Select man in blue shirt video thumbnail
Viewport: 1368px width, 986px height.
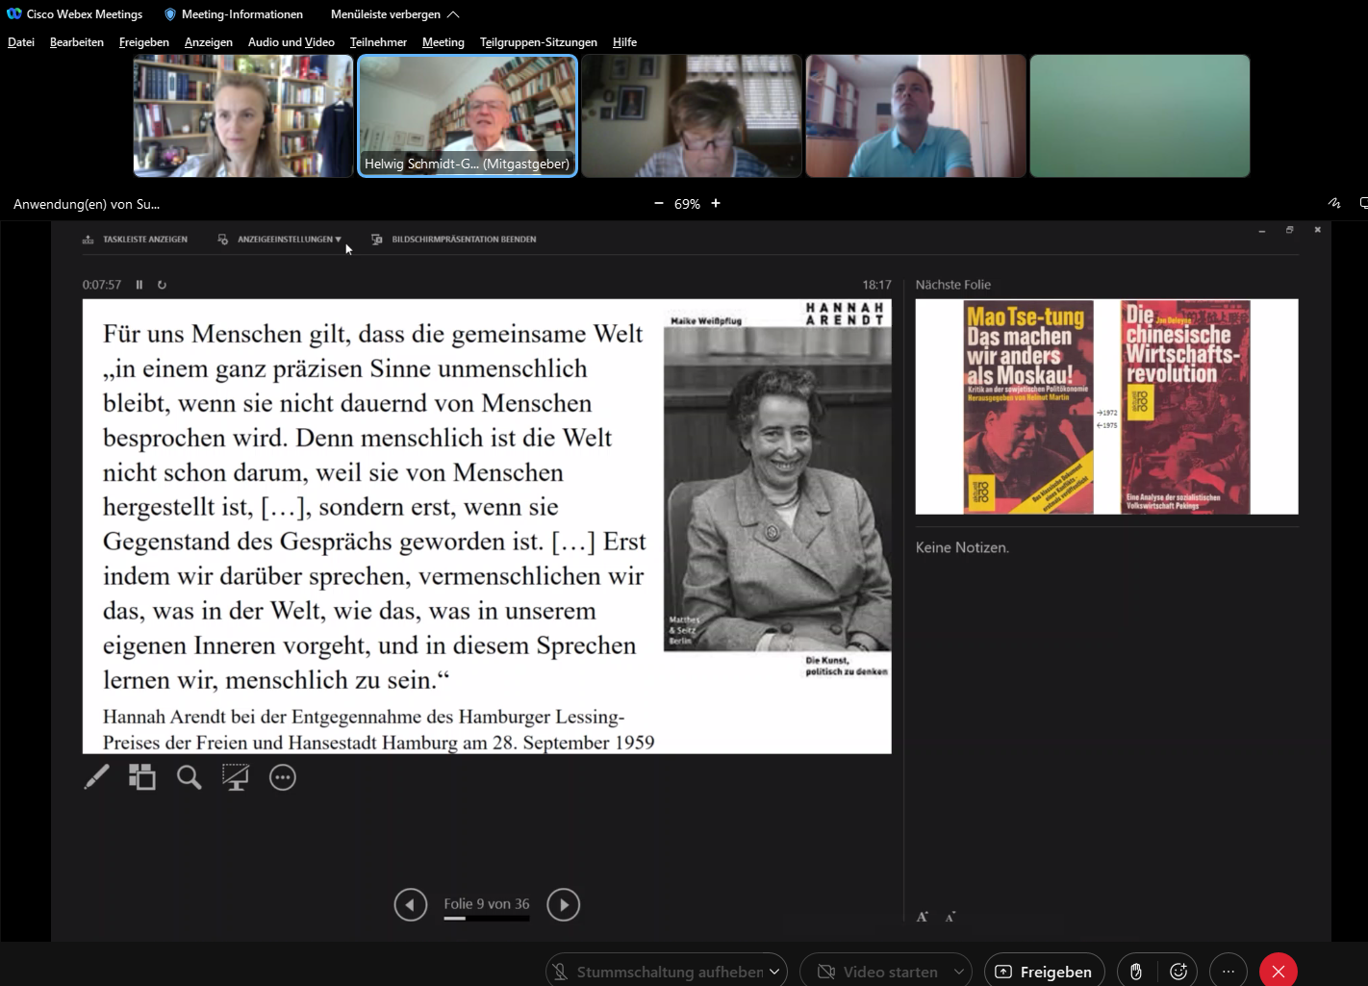tap(916, 116)
